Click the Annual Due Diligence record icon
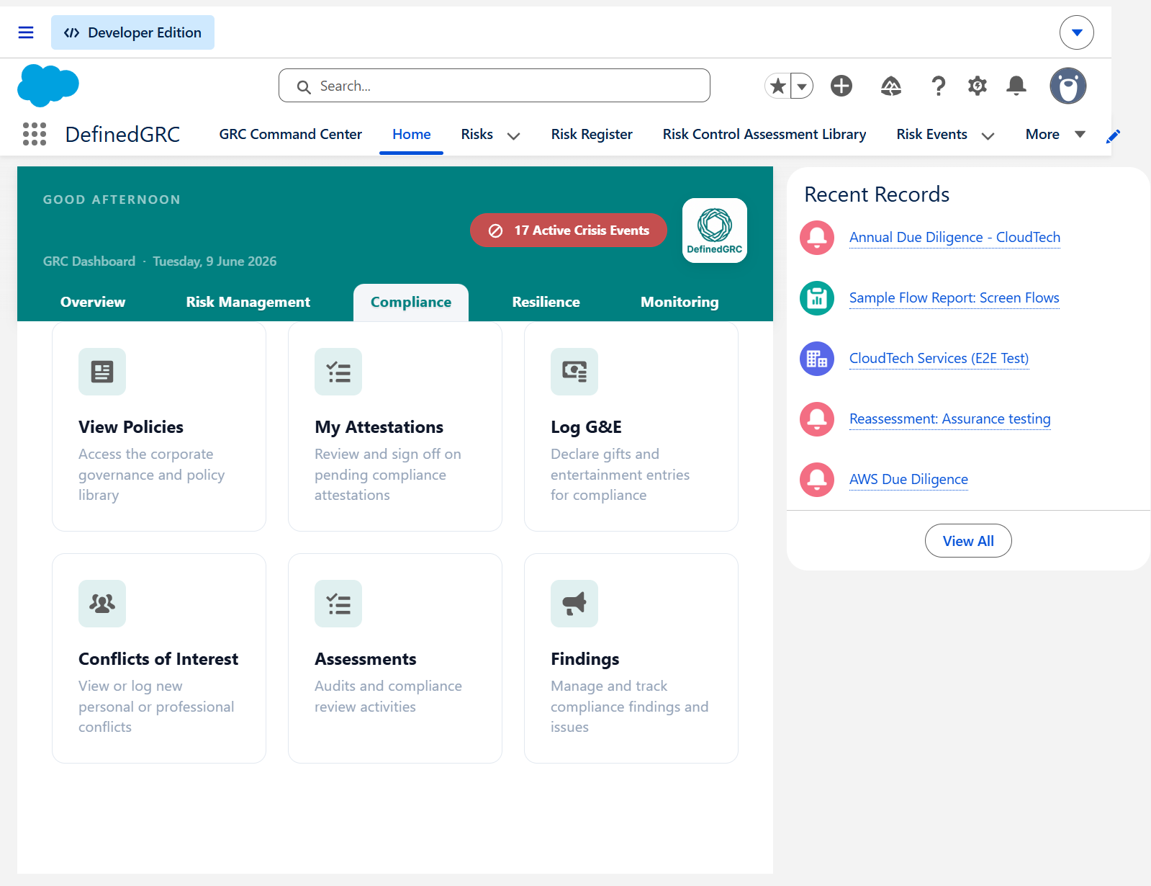This screenshot has width=1151, height=886. (x=817, y=238)
